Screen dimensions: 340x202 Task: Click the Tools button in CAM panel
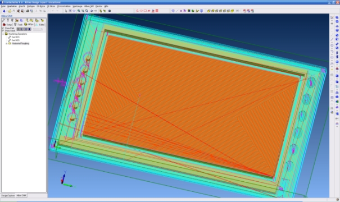point(18,25)
